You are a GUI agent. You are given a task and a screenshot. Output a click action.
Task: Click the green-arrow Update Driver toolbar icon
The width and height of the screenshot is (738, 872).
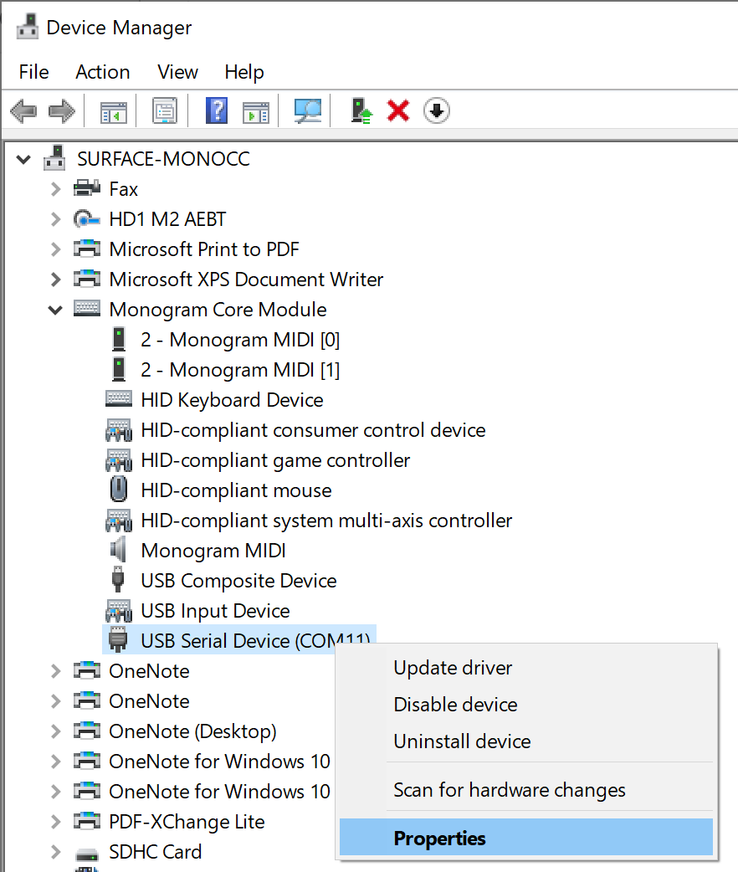tap(361, 110)
